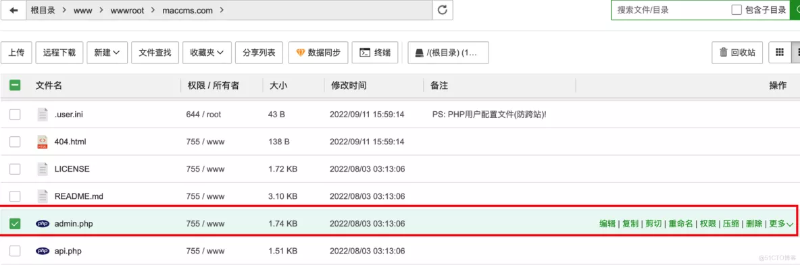Open the 新建 dropdown menu

click(x=107, y=53)
